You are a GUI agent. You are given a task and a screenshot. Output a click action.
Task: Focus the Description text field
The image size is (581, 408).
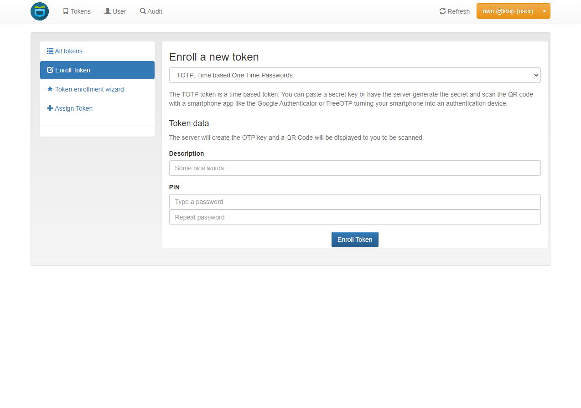(354, 168)
